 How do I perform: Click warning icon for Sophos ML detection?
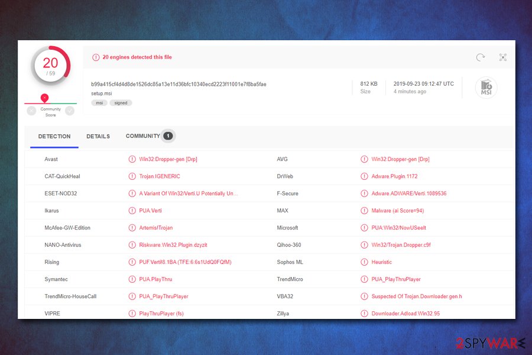tap(364, 262)
